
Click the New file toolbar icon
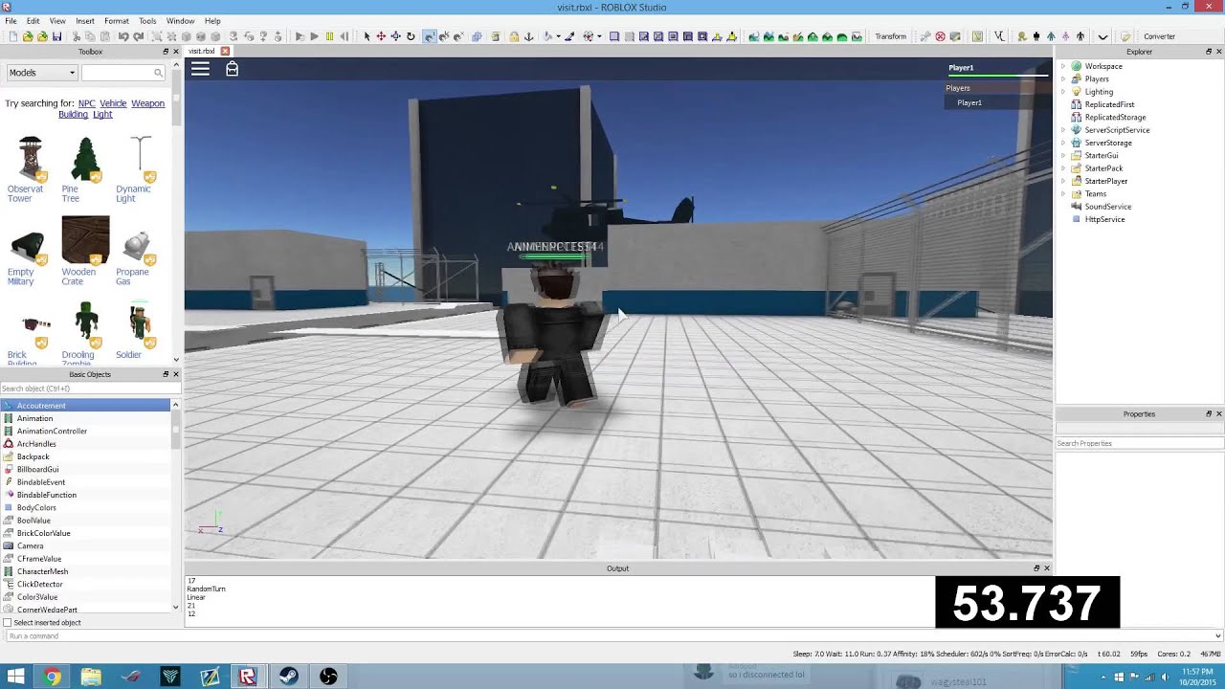pos(13,36)
